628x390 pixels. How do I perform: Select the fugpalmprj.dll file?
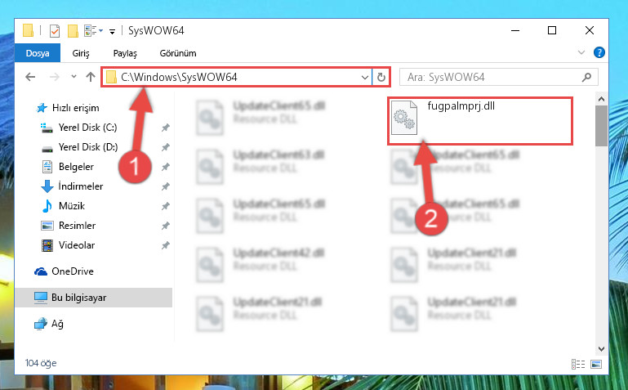(480, 121)
